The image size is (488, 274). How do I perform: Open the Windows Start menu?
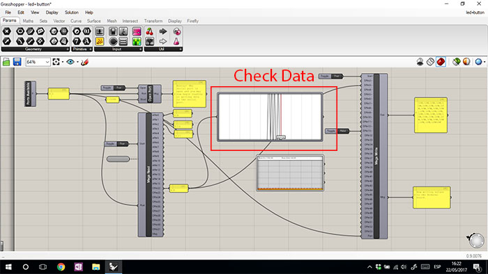tap(8, 266)
